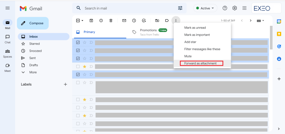
Task: Show search options slider icon
Action: [x=180, y=8]
